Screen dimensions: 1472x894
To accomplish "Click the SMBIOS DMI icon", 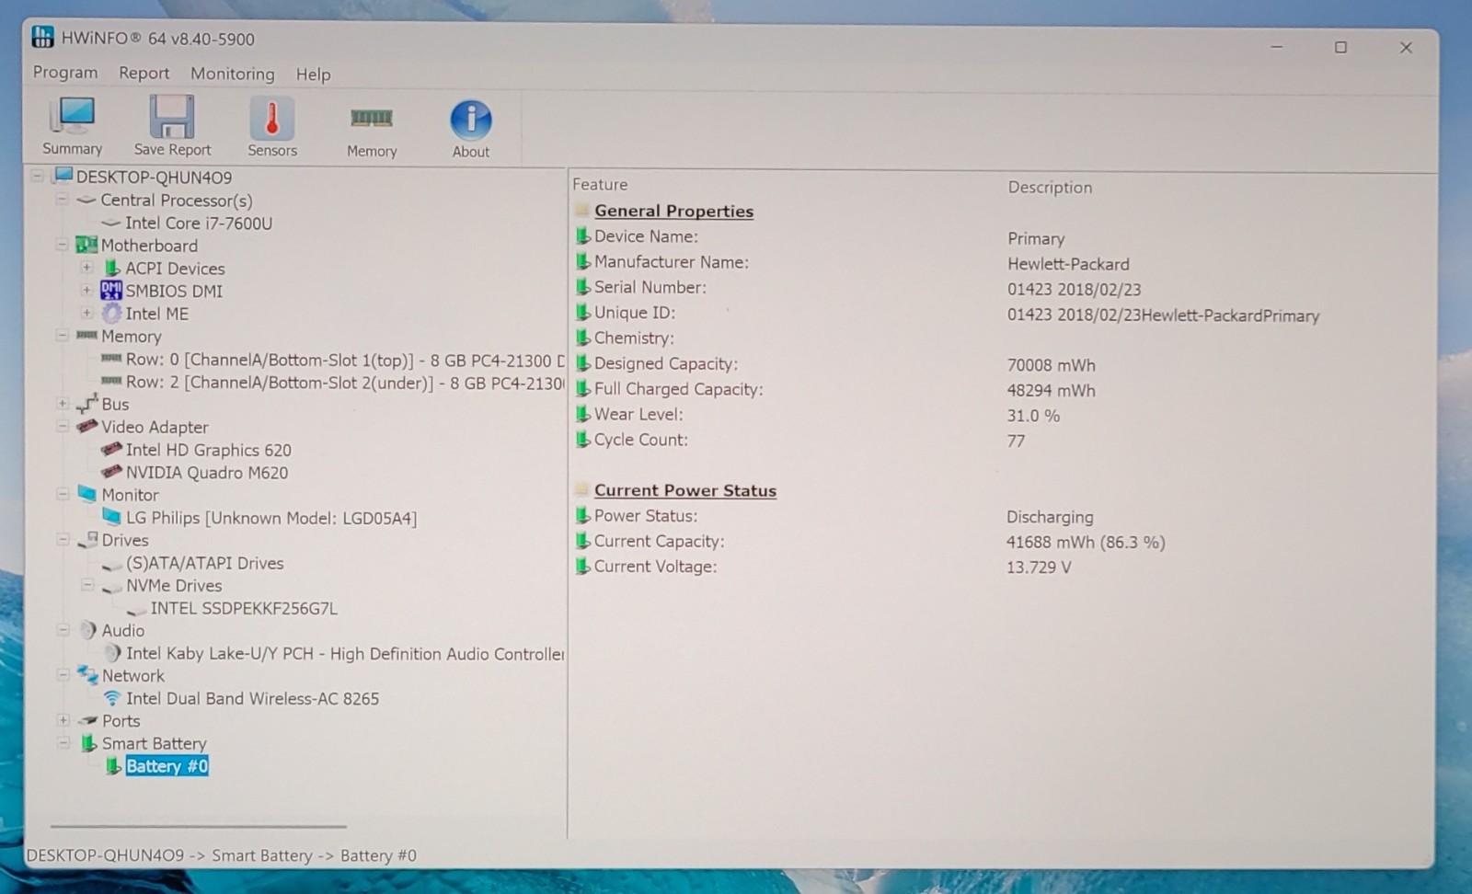I will click(x=111, y=291).
